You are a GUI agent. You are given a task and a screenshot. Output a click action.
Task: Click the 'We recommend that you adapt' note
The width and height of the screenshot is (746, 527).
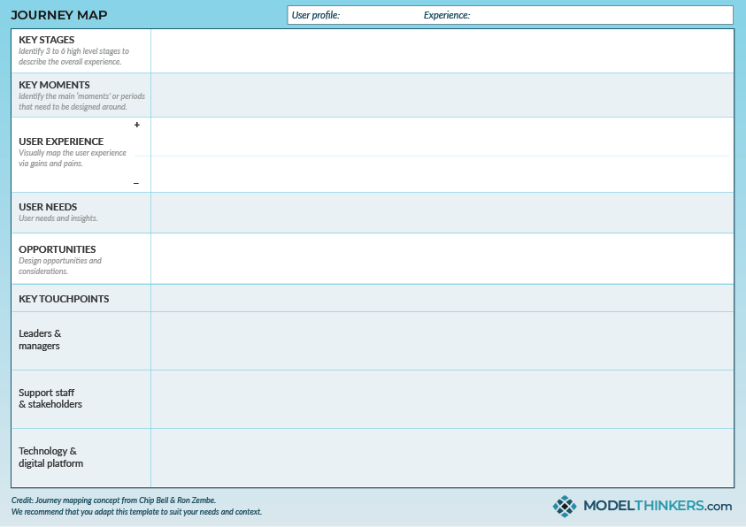(136, 512)
